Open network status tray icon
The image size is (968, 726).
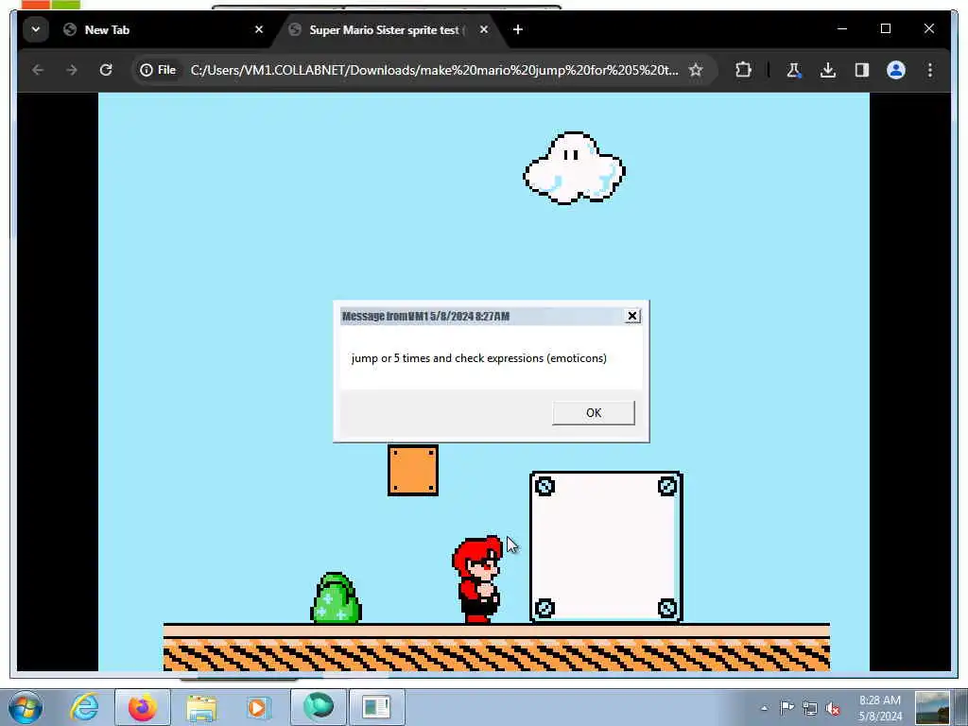pos(810,708)
